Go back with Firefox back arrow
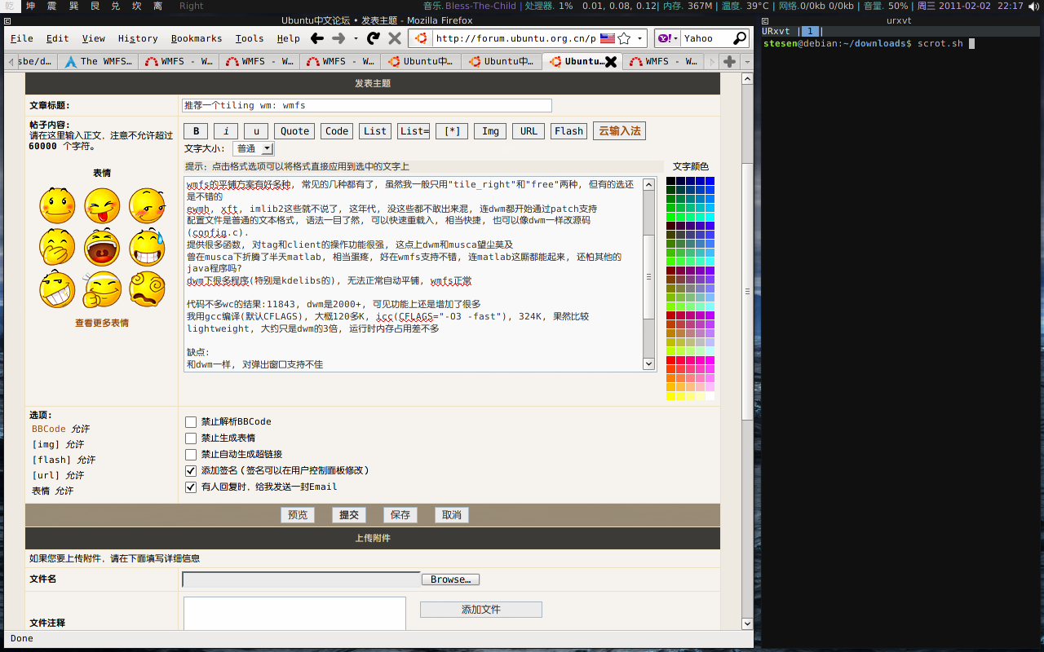Viewport: 1044px width, 652px height. pyautogui.click(x=317, y=38)
